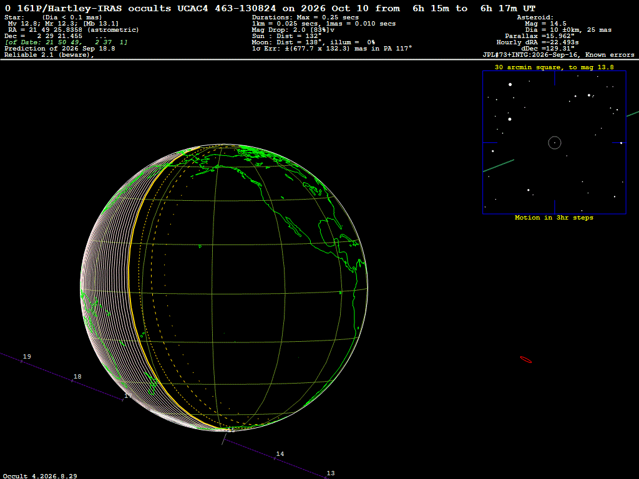Click the '30 arcmin square' chart caption

point(554,67)
